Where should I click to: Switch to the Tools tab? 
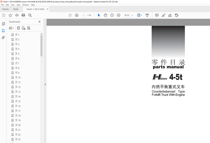[x=16, y=9]
